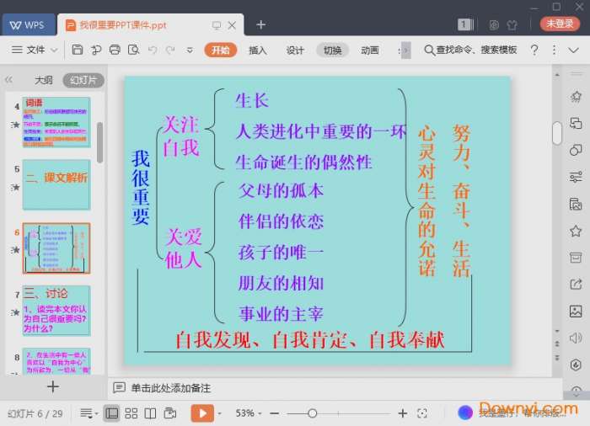Click the print preview icon
The image size is (590, 426).
[x=134, y=51]
